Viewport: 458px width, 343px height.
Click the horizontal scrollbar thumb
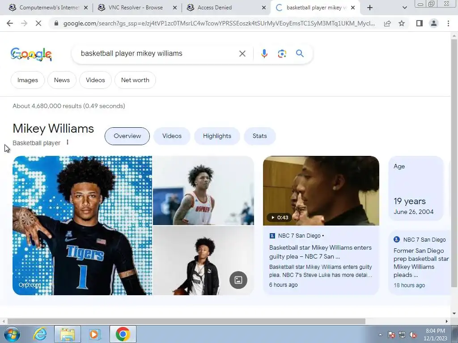tap(187, 321)
